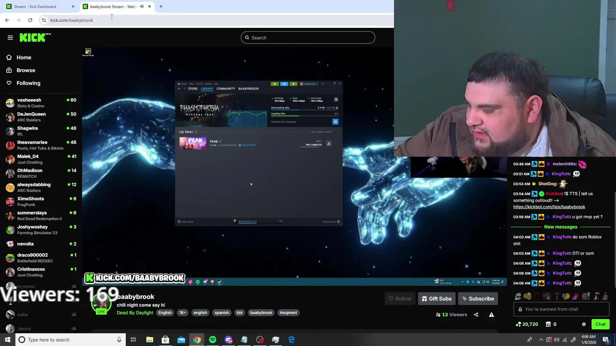Open Following in Kick sidebar
Screen dimensions: 616x346
click(x=23, y=83)
